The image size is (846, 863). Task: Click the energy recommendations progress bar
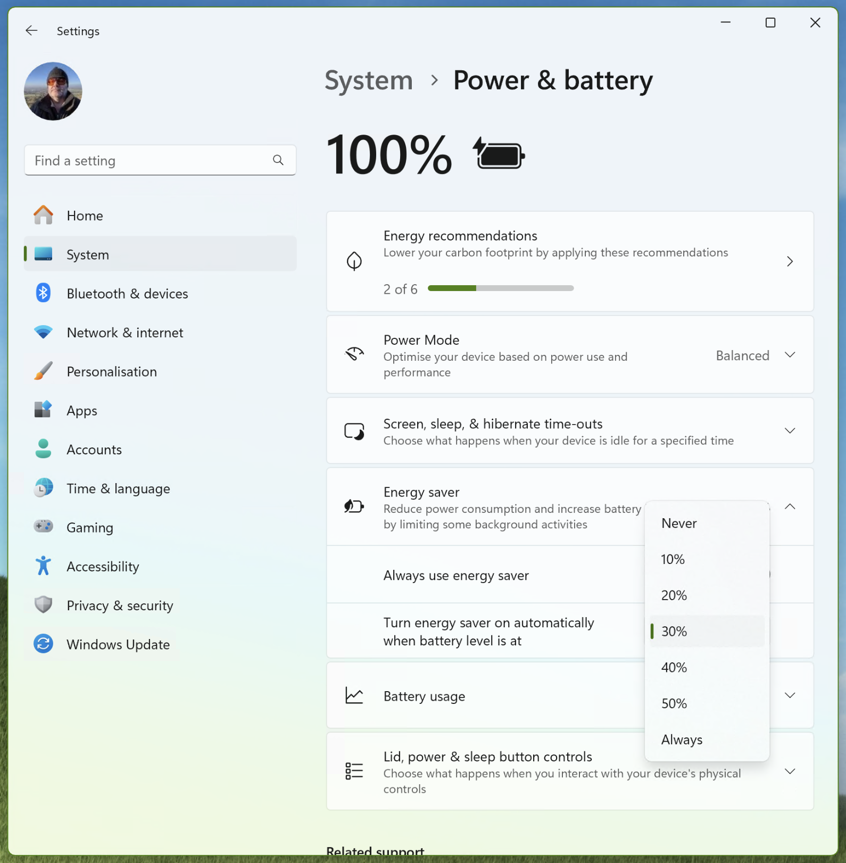coord(501,288)
